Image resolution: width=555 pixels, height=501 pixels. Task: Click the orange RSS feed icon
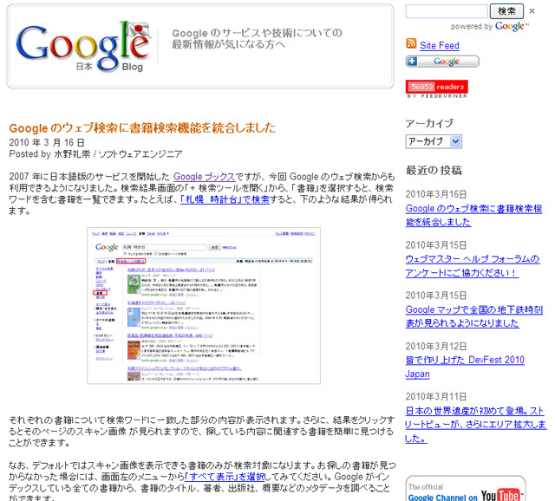point(411,44)
